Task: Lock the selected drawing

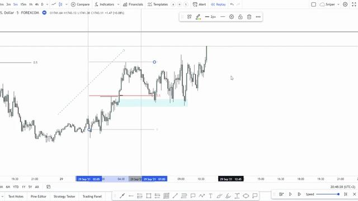Action: coord(240,17)
